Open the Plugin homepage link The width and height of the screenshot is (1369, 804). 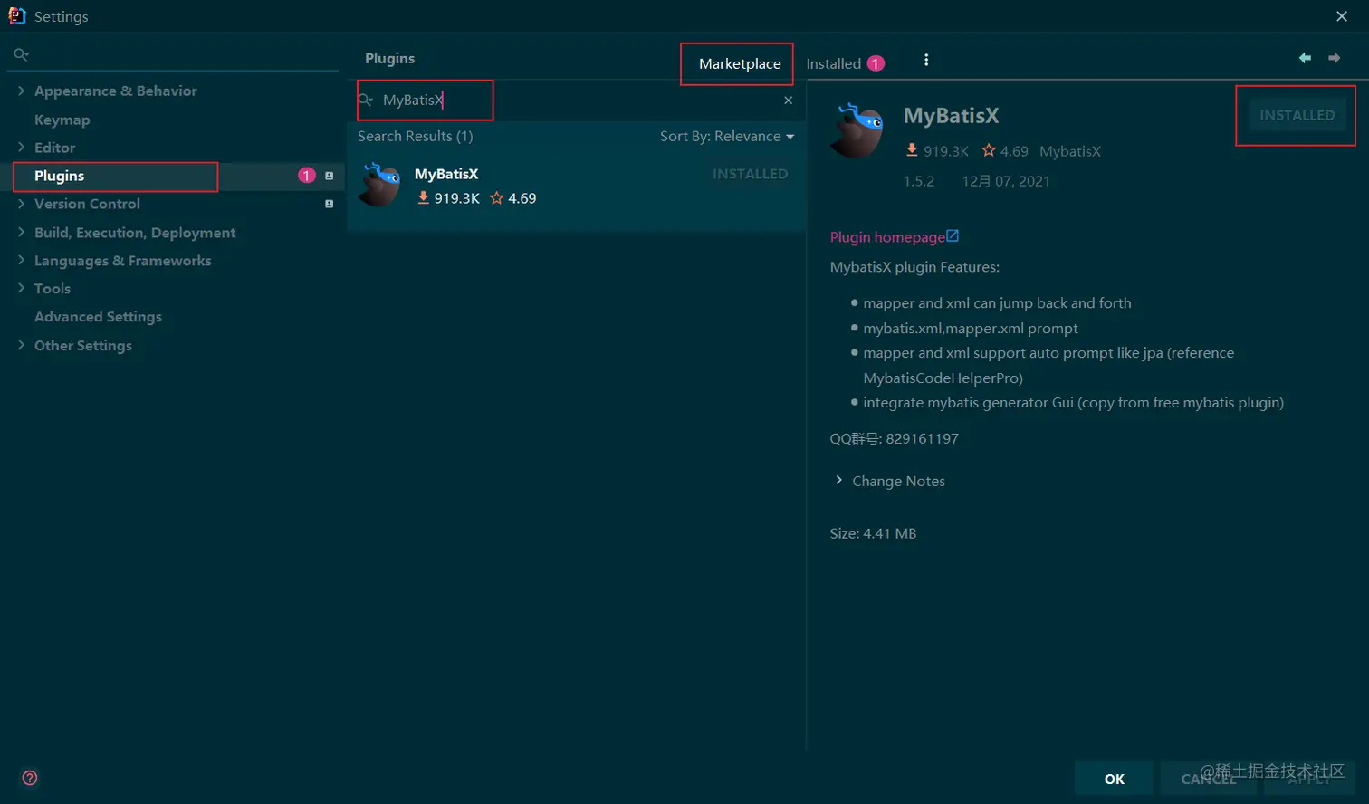point(887,237)
